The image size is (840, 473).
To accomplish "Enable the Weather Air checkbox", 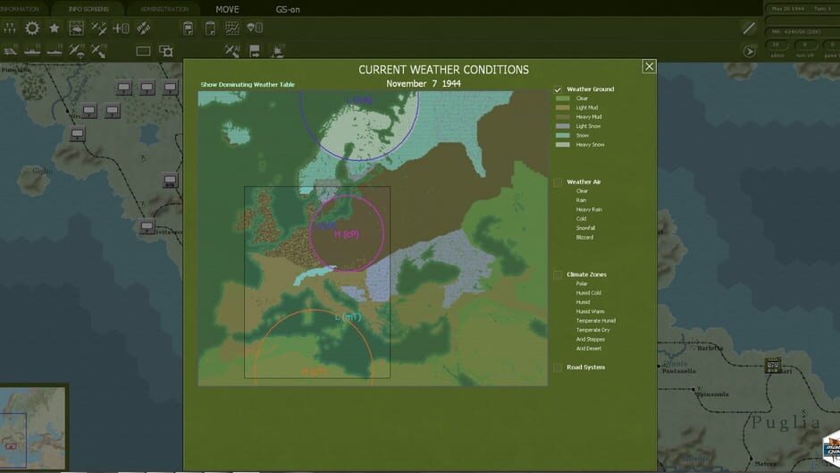I will pos(557,182).
